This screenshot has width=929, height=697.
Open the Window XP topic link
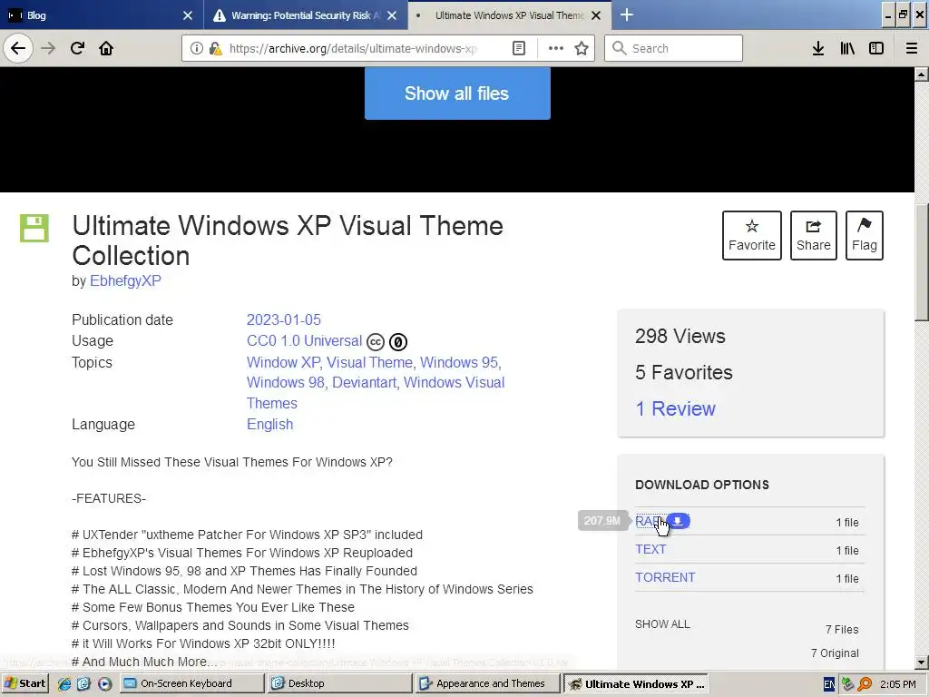pyautogui.click(x=283, y=362)
